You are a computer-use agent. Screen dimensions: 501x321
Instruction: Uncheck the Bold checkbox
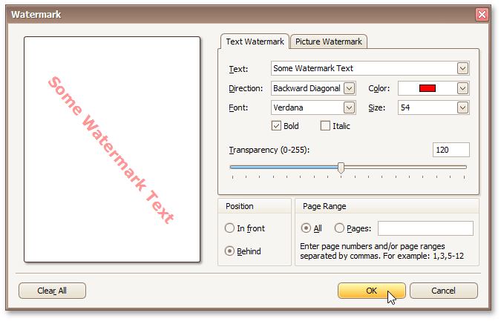click(277, 126)
